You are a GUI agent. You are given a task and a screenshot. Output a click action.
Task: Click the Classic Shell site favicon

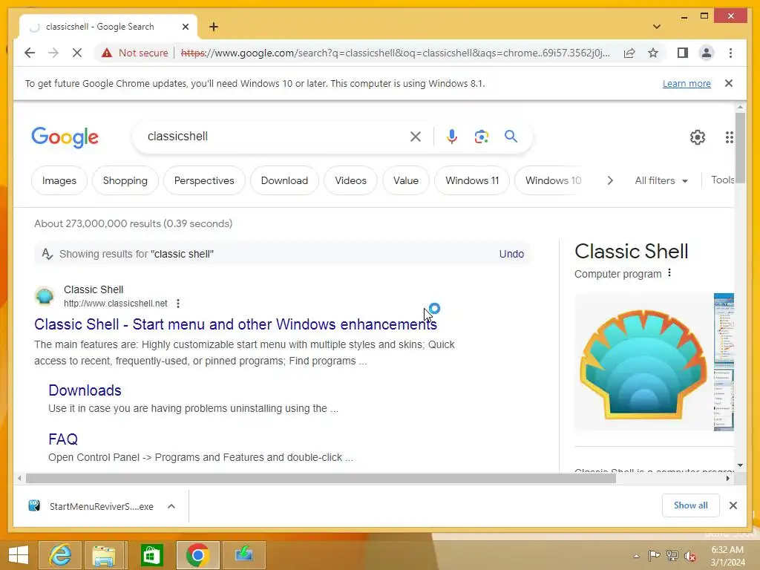(44, 295)
